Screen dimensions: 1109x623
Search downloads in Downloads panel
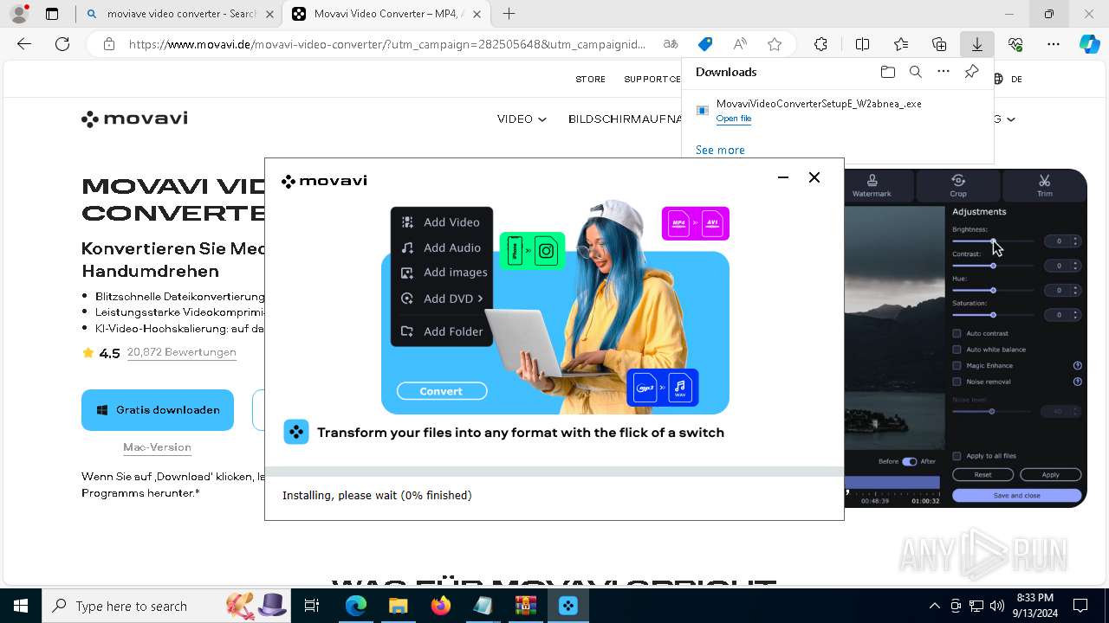point(915,72)
